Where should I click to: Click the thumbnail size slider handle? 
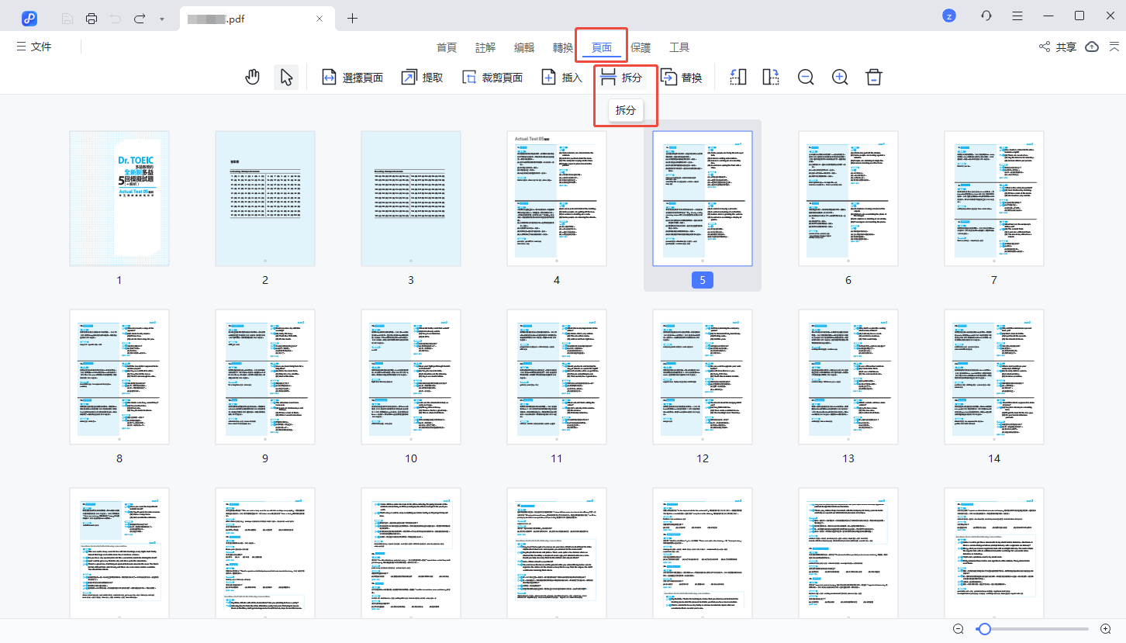click(x=984, y=629)
